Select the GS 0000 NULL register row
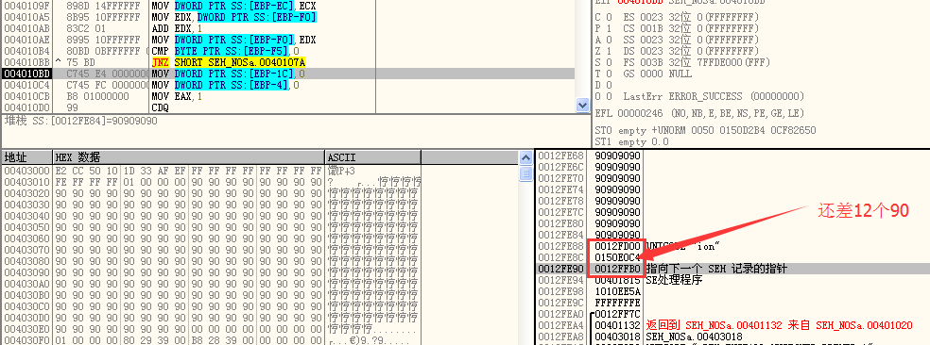The image size is (930, 345). [x=658, y=74]
